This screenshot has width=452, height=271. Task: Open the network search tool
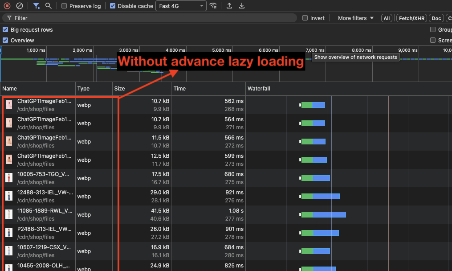49,6
